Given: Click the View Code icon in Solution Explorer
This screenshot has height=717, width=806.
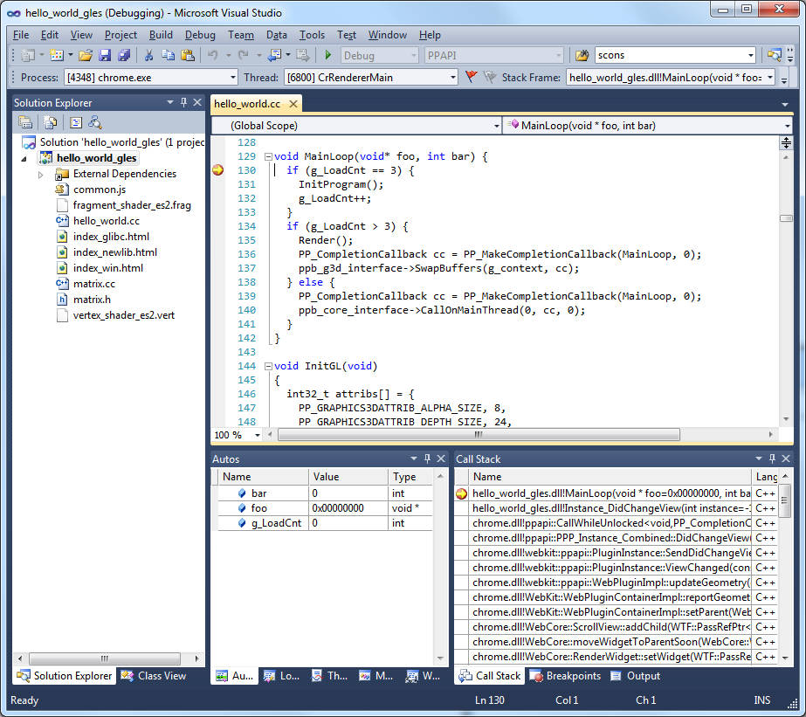Looking at the screenshot, I should 76,122.
